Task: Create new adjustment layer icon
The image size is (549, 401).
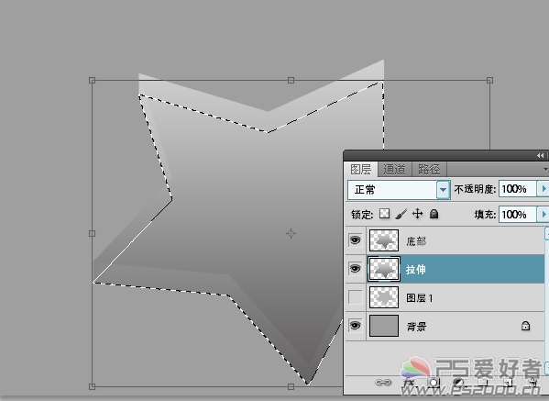Action: [x=458, y=383]
